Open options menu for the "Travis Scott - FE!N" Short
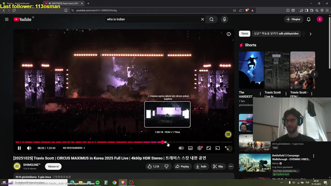331x186 pixels. [x=312, y=94]
